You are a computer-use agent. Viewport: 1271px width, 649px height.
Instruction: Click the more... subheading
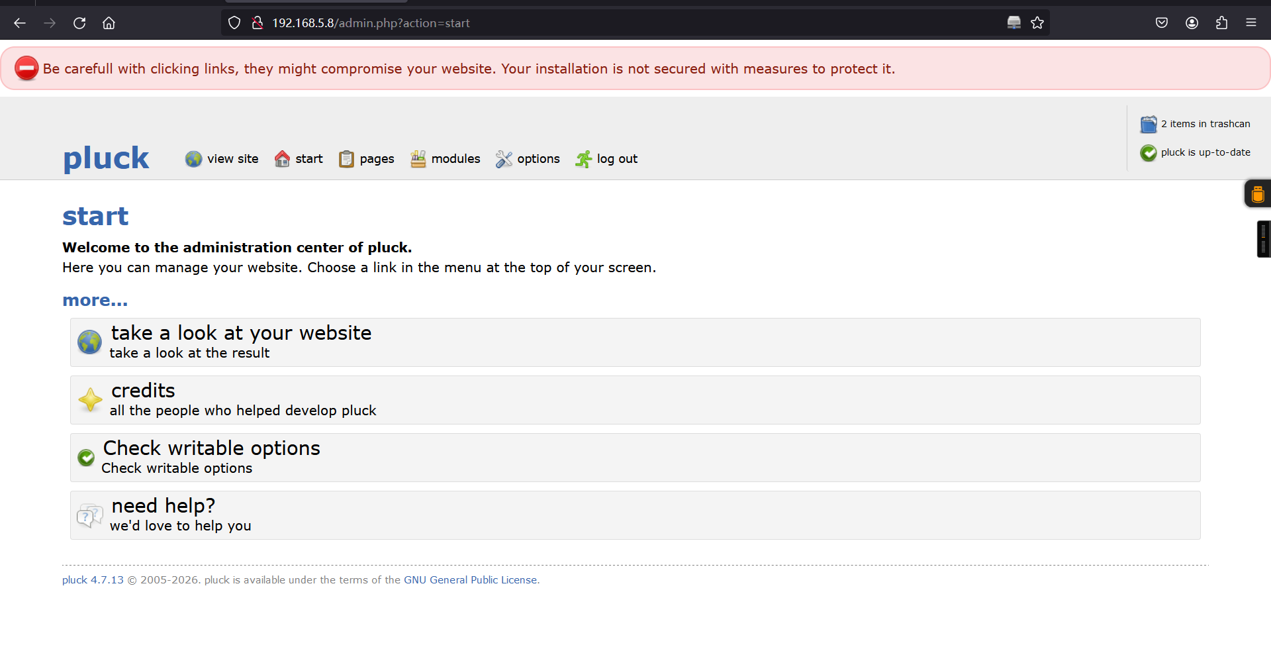(95, 301)
